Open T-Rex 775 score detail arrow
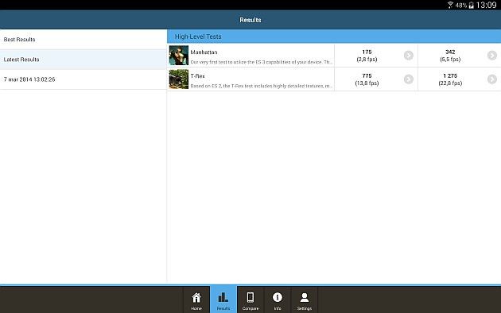The height and width of the screenshot is (313, 501). (x=408, y=79)
